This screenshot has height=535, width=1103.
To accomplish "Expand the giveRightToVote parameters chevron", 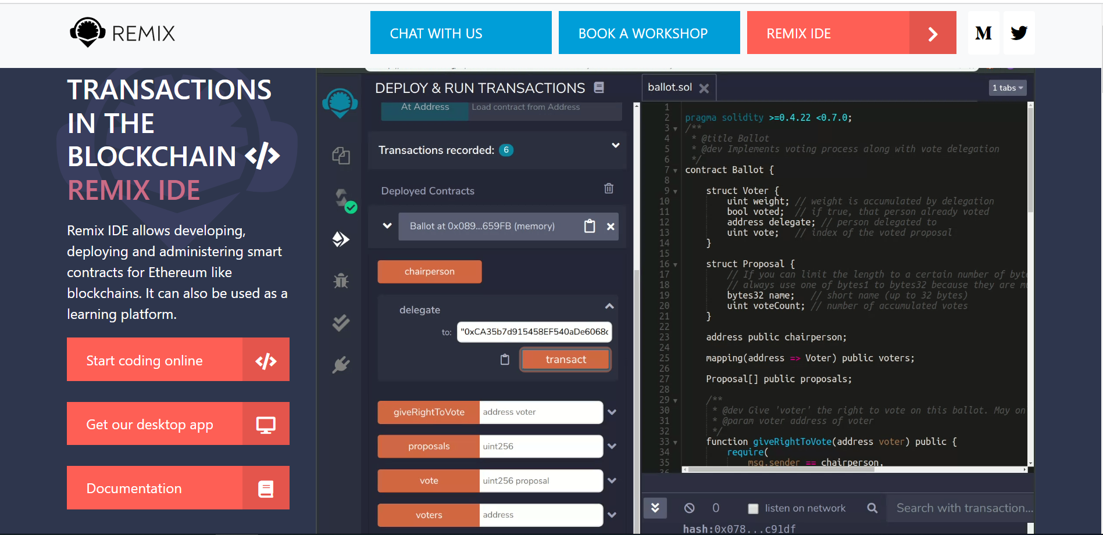I will tap(612, 412).
